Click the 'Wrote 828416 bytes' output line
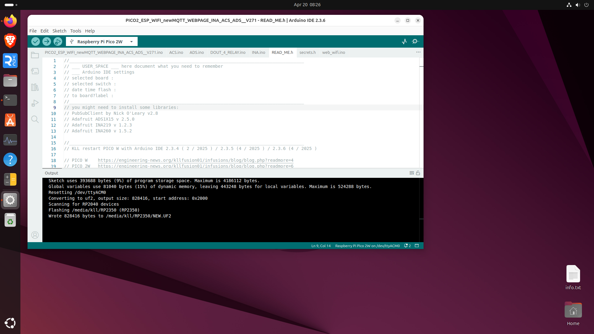Image resolution: width=594 pixels, height=334 pixels. tap(110, 216)
